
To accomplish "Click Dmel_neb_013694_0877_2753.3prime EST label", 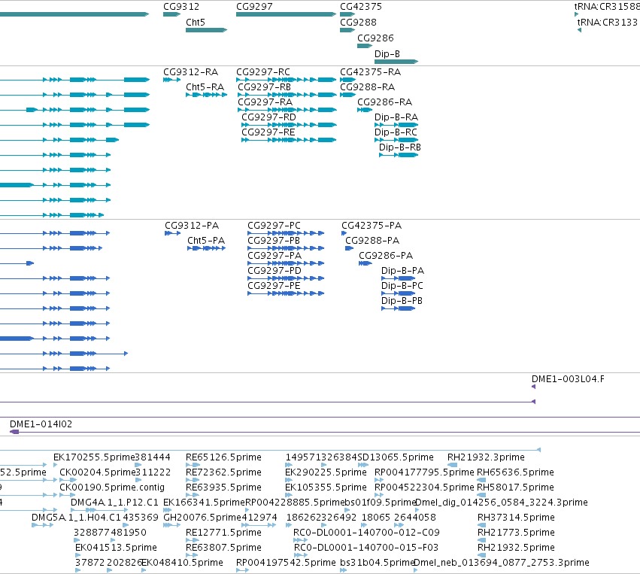I will click(502, 563).
